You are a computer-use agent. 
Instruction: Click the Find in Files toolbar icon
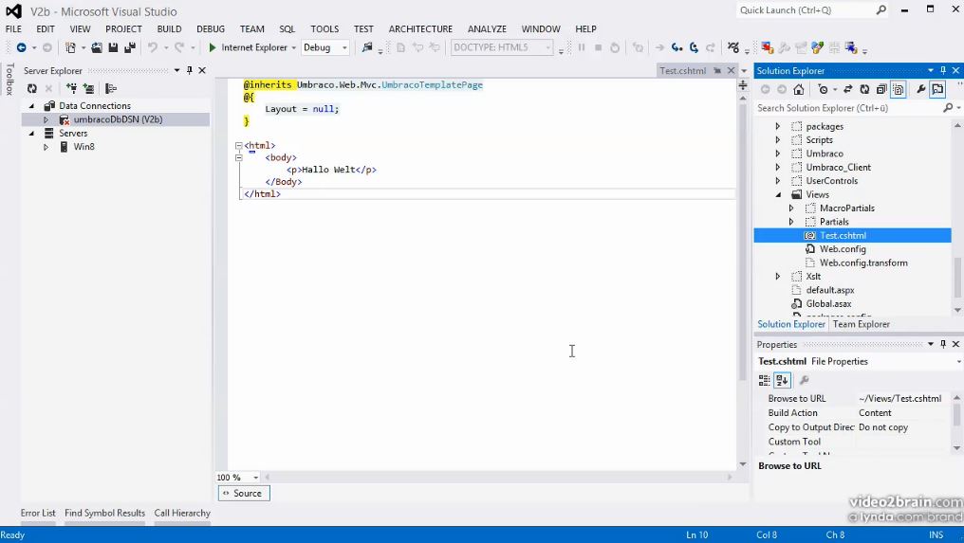(x=367, y=47)
